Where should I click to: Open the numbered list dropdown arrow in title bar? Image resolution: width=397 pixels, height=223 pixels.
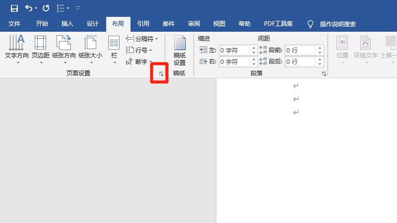[x=67, y=8]
